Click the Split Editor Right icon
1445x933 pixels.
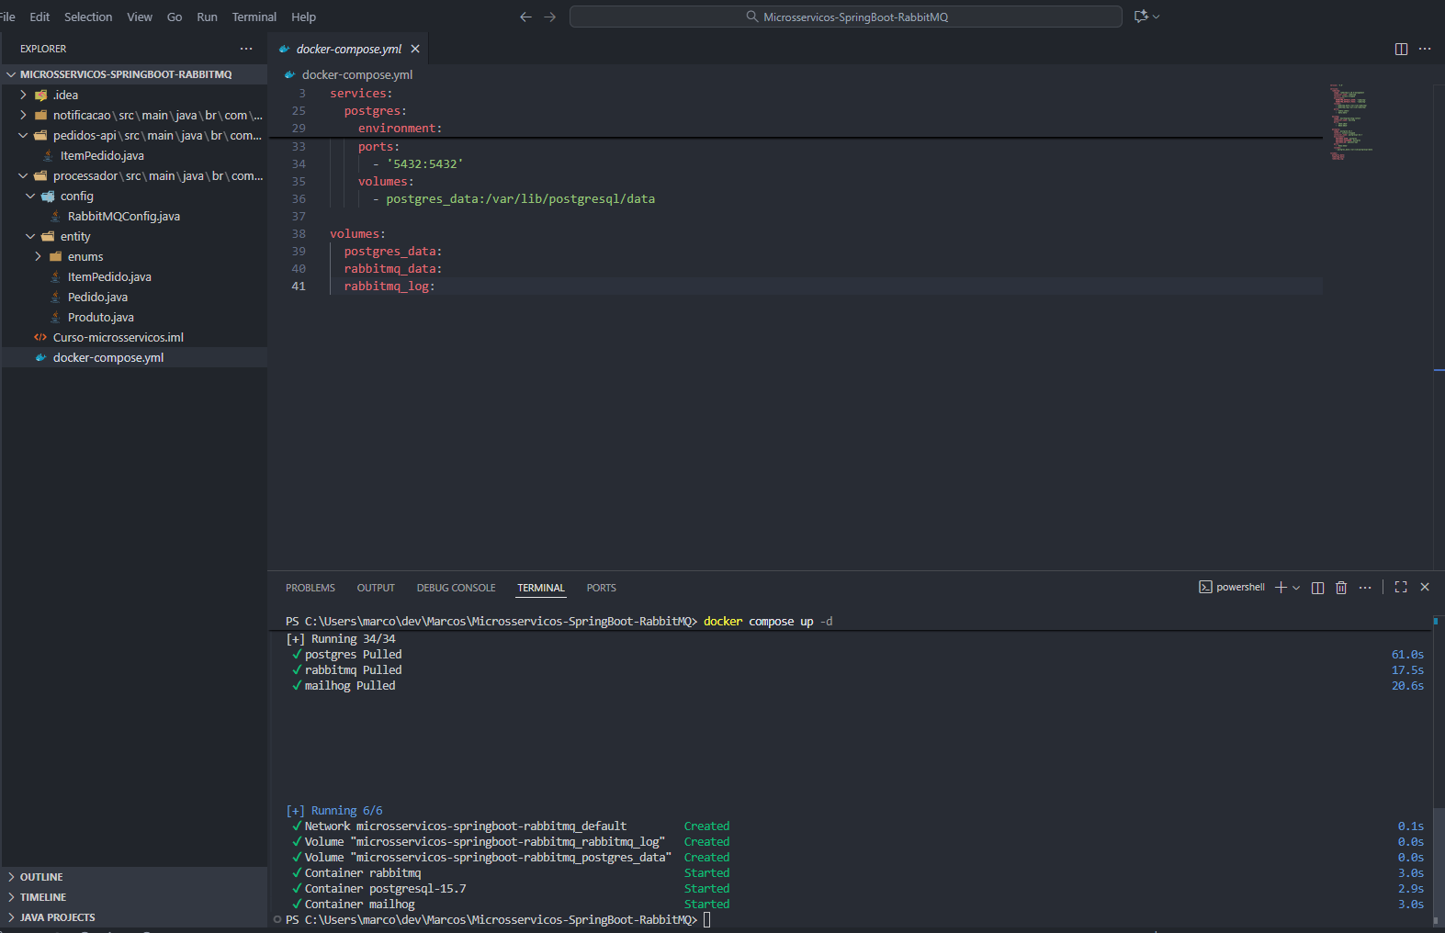click(1401, 49)
